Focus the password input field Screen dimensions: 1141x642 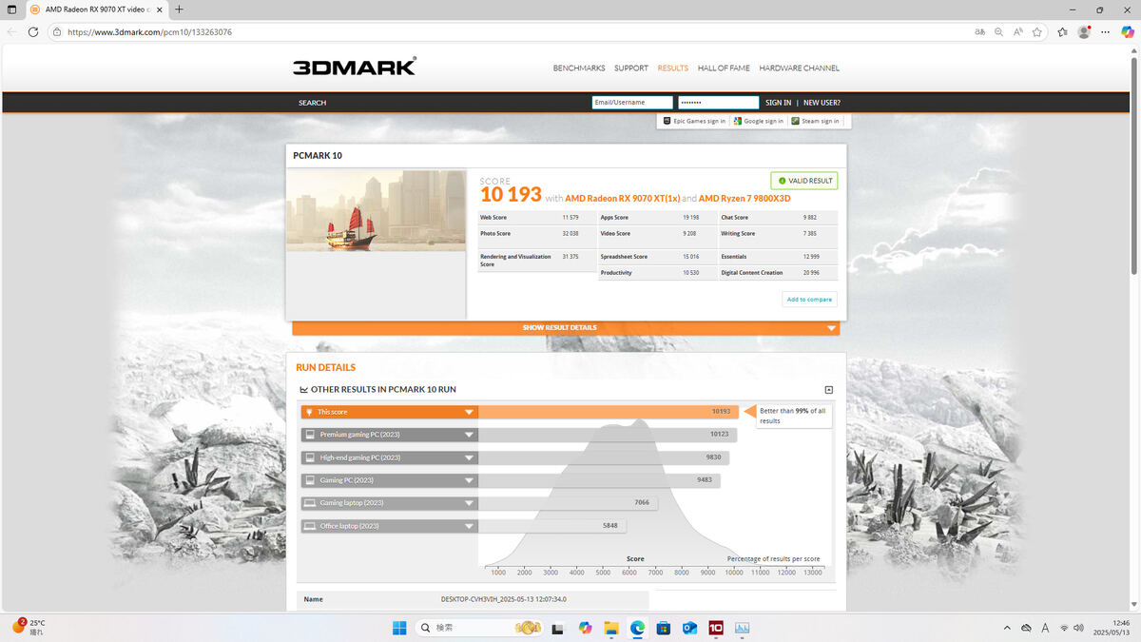point(719,103)
